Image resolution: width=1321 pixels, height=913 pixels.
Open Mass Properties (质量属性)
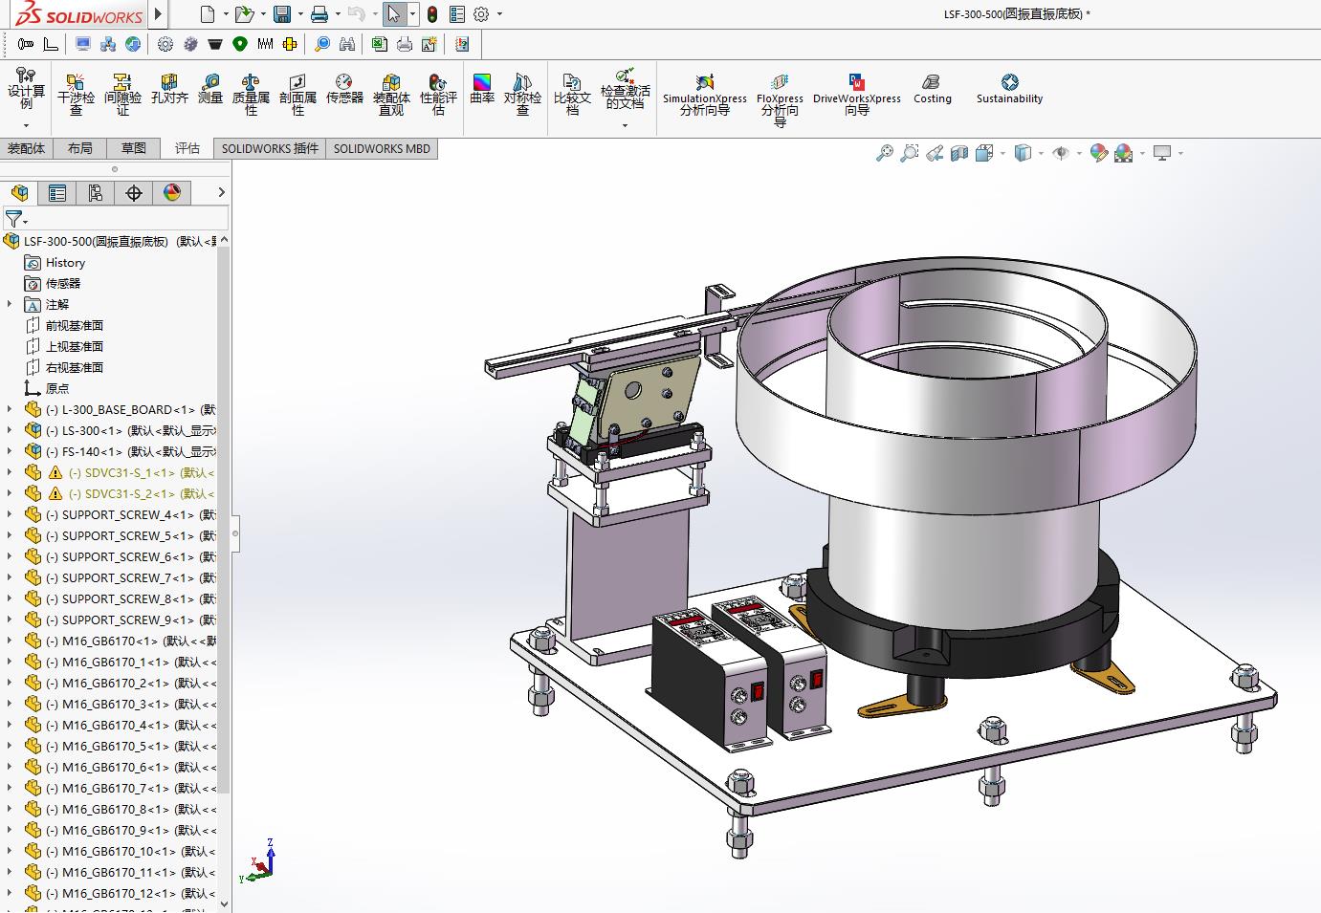click(x=251, y=94)
